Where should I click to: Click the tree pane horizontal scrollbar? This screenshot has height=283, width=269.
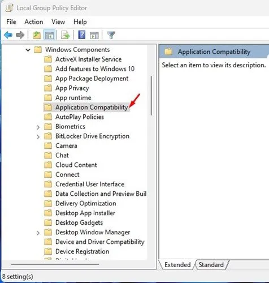click(x=55, y=264)
